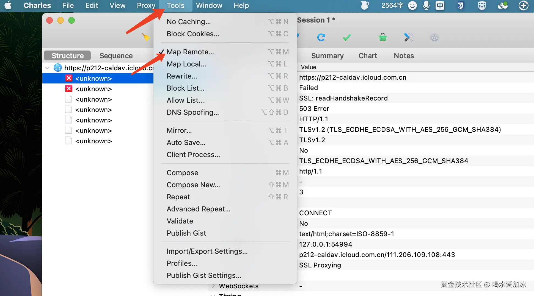
Task: Click the "Failed" status value
Action: click(309, 88)
